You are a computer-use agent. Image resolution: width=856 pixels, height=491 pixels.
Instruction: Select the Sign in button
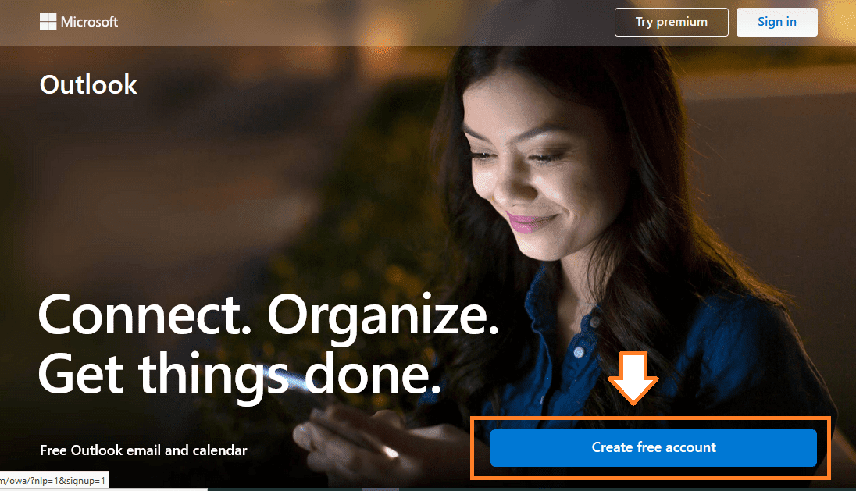777,23
